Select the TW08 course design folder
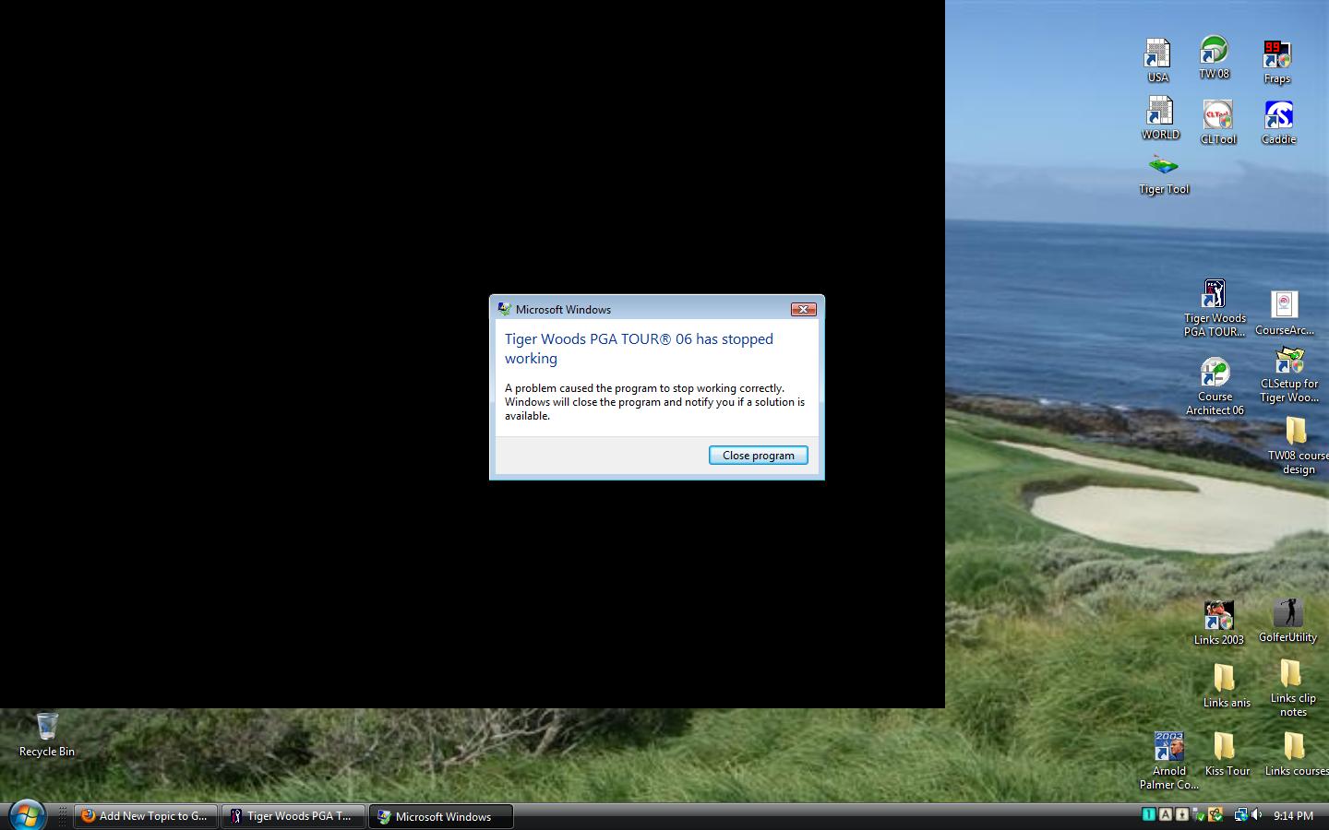 pos(1298,445)
